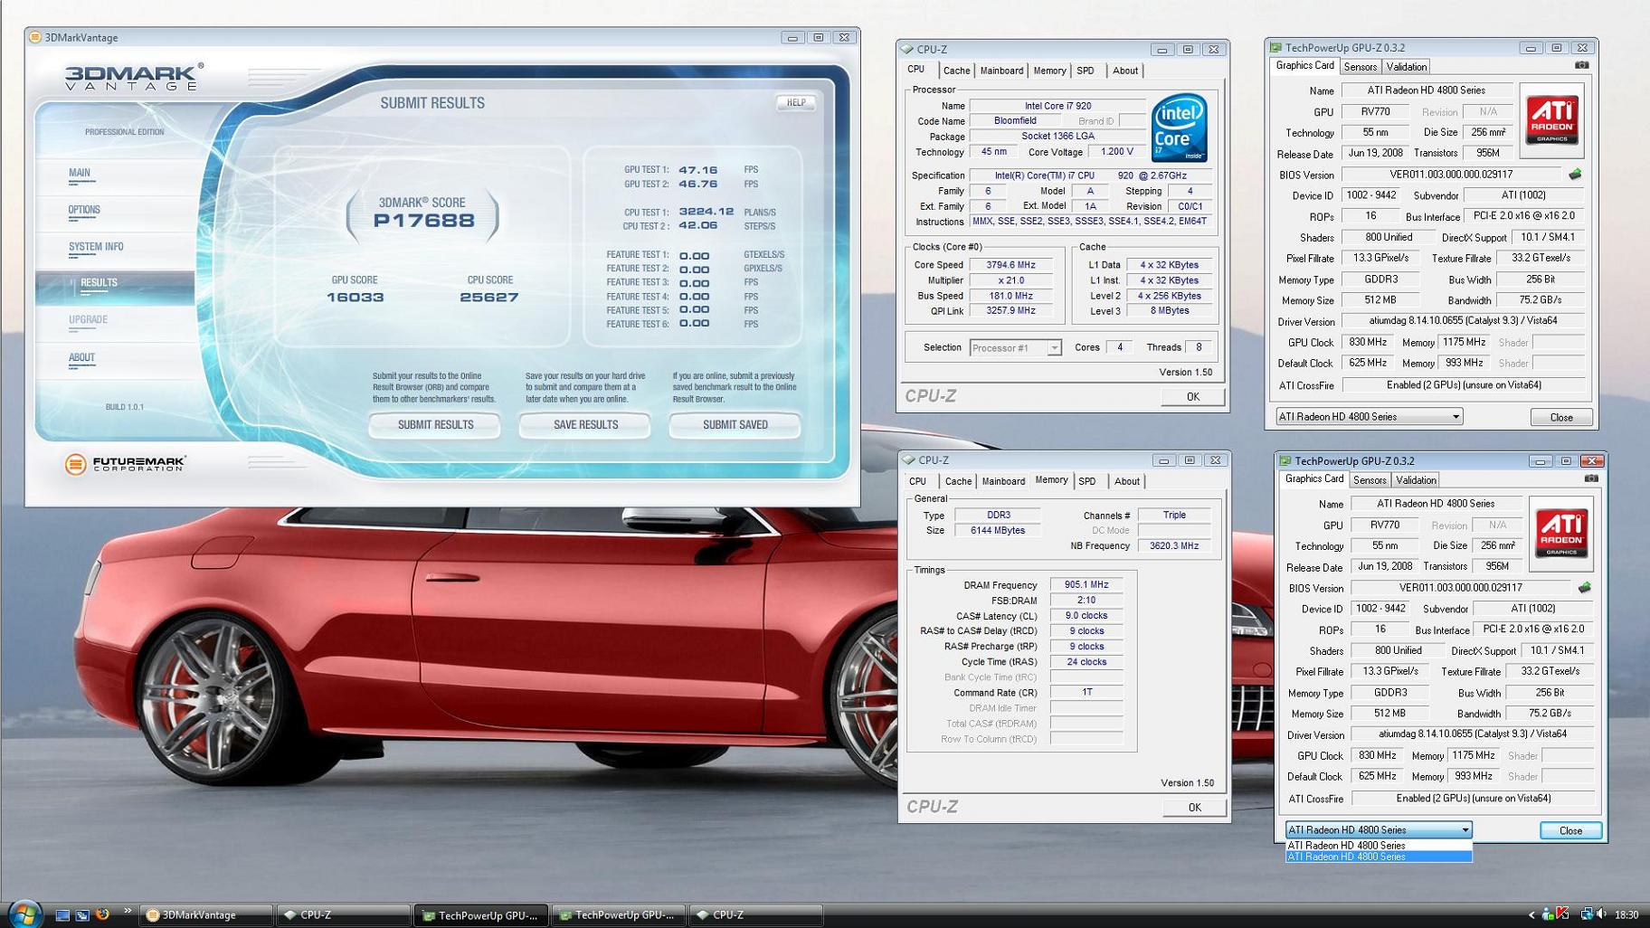Click the BIOS save chip icon in lower GPU-Z
The height and width of the screenshot is (928, 1650).
[x=1584, y=587]
